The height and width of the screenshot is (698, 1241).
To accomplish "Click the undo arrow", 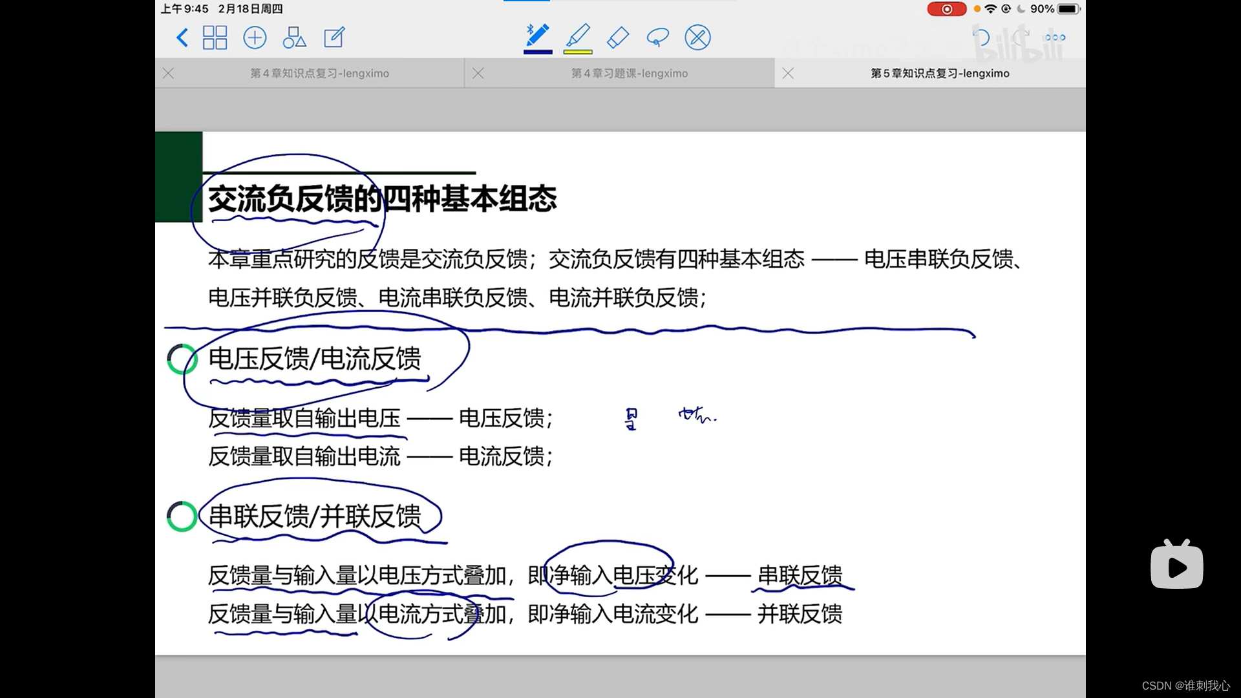I will point(981,37).
